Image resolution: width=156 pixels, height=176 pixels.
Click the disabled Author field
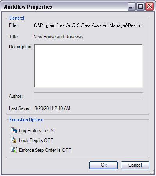[89, 96]
